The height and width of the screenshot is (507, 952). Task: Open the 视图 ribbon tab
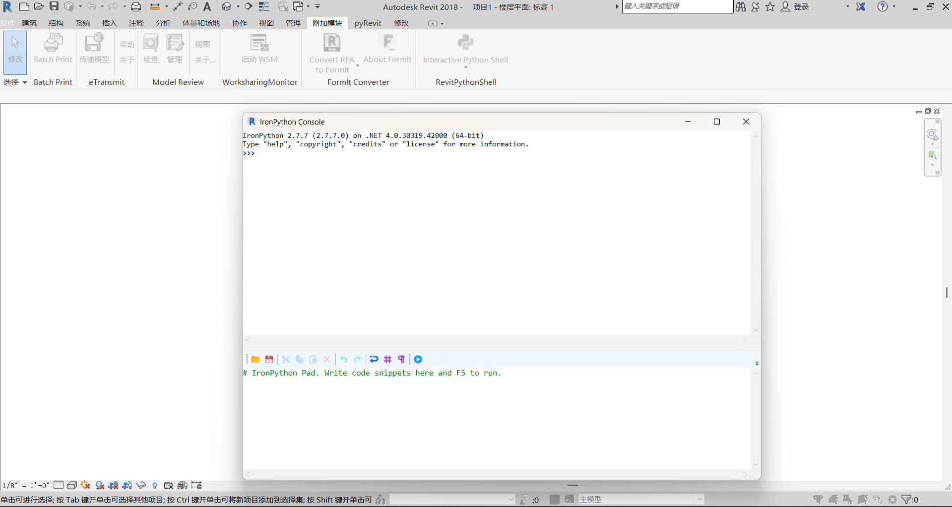coord(266,23)
